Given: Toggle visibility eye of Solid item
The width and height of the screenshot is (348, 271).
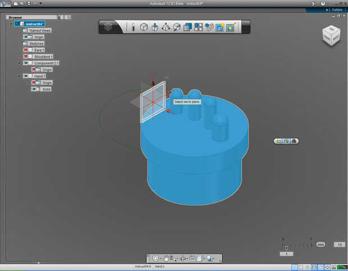Looking at the screenshot, I should point(34,89).
